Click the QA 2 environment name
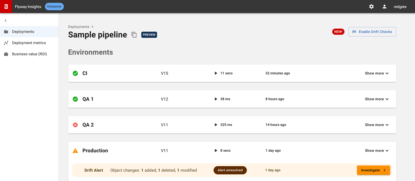 88,125
